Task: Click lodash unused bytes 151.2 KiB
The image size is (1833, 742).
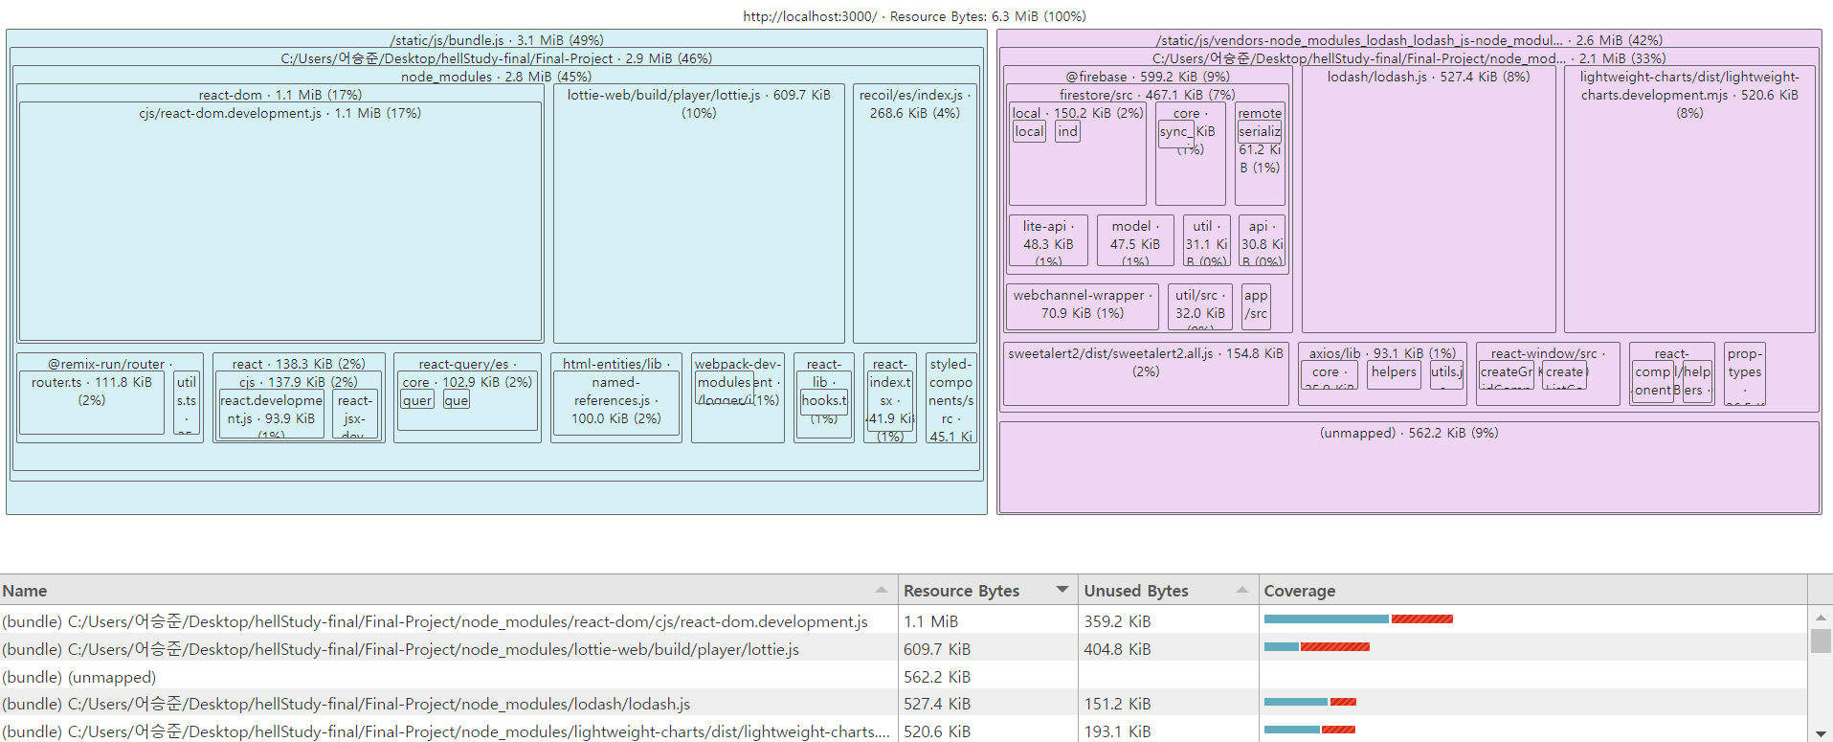Action: (x=1117, y=704)
